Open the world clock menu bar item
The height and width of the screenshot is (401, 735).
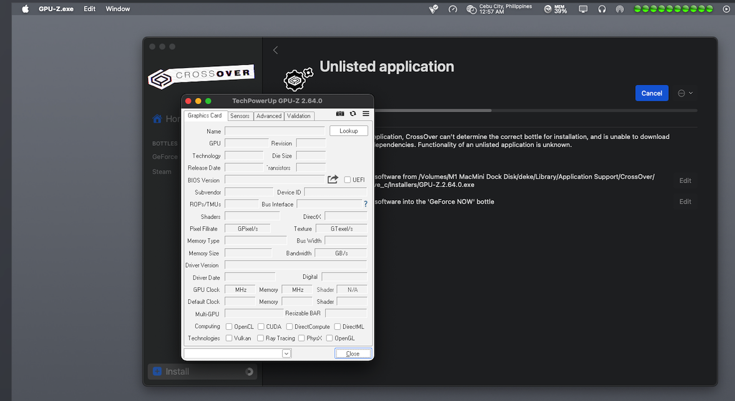coord(499,9)
